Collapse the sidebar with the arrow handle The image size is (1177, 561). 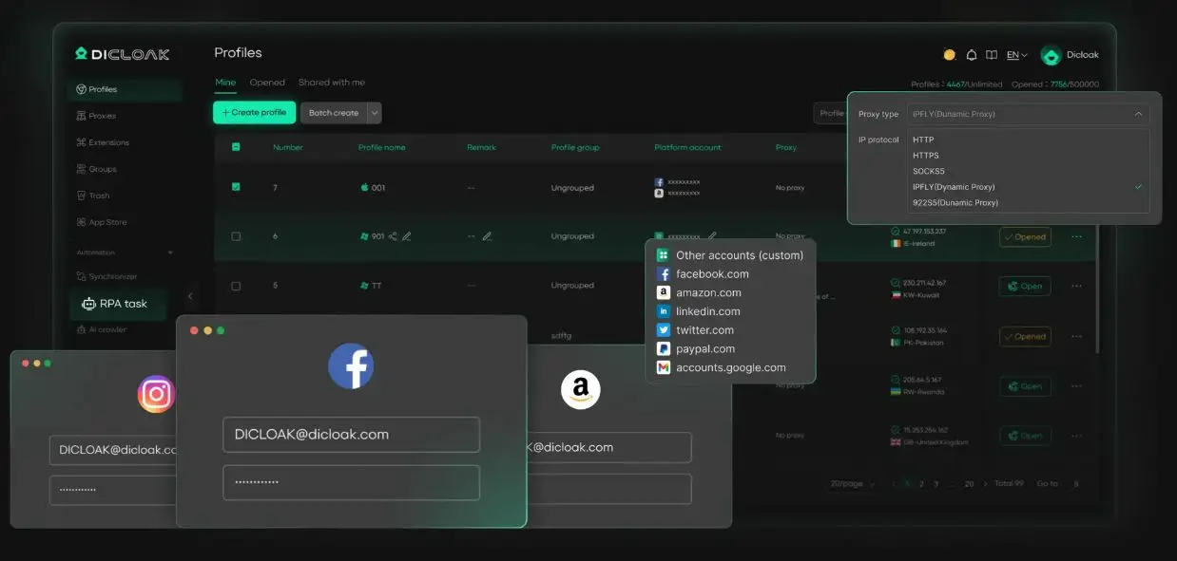tap(189, 296)
